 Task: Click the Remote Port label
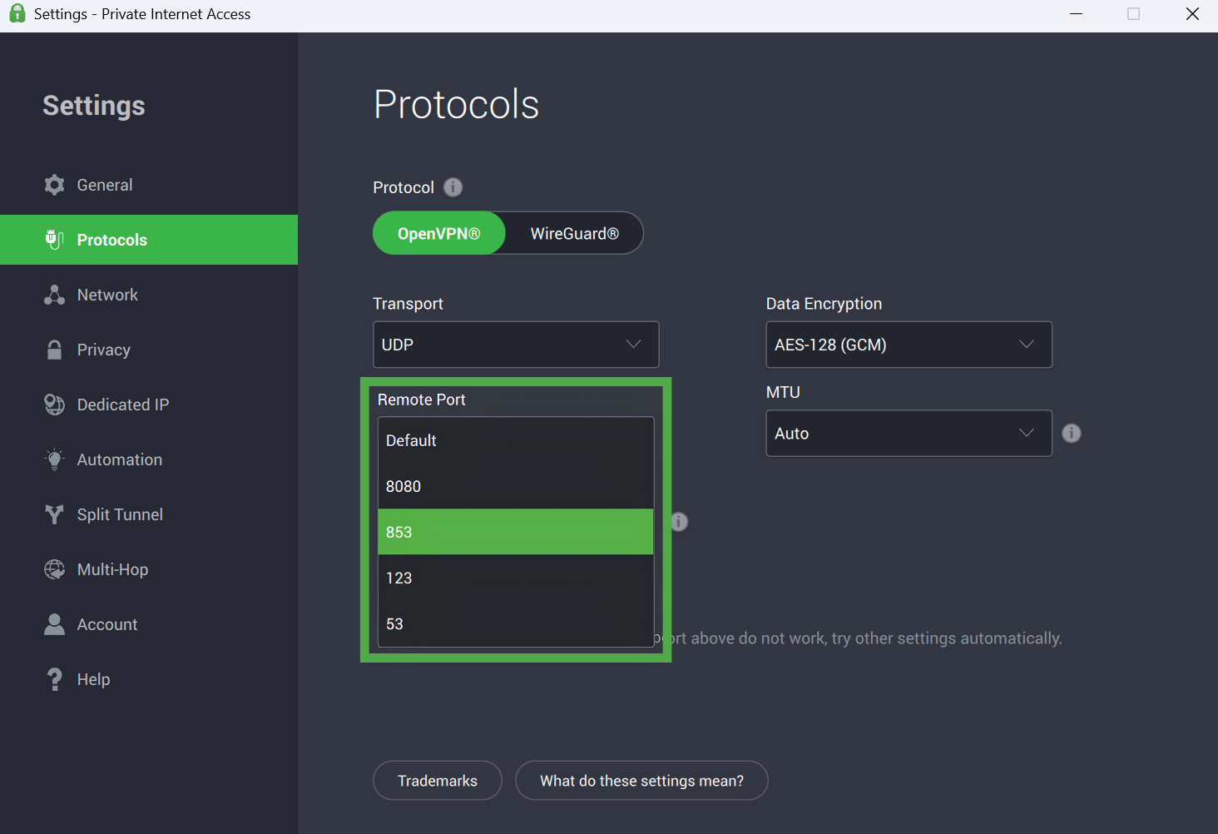click(422, 400)
